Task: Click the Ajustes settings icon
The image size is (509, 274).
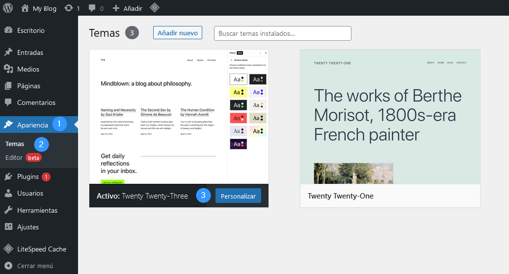Action: [8, 226]
